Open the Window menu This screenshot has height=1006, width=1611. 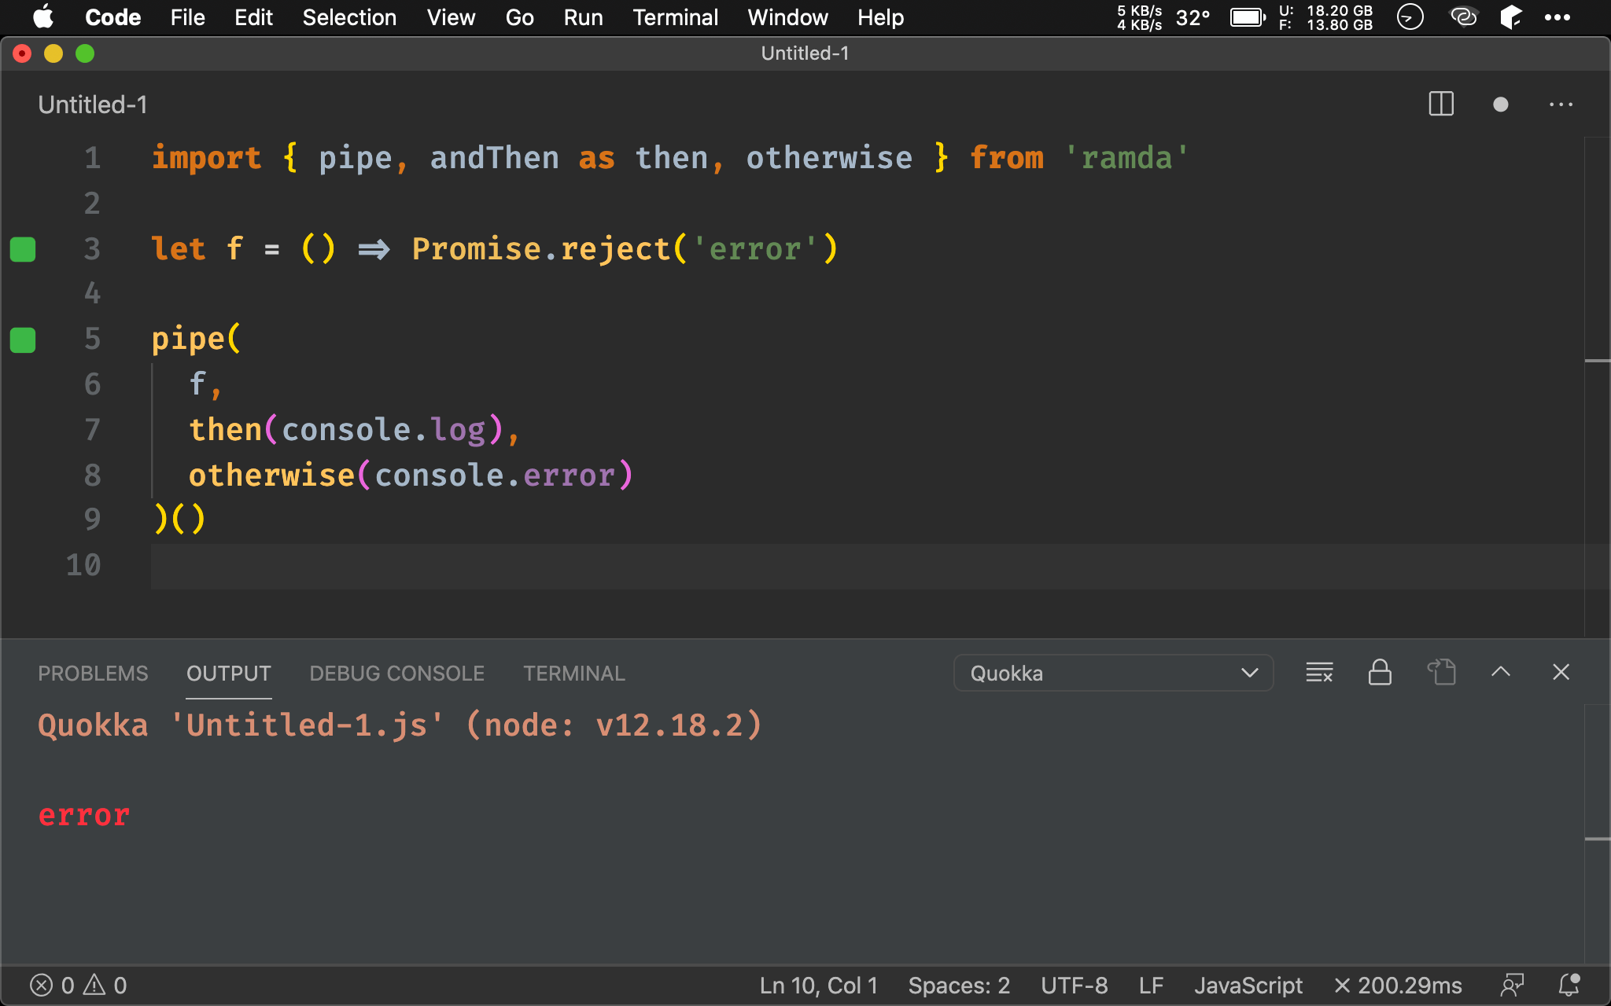[787, 17]
